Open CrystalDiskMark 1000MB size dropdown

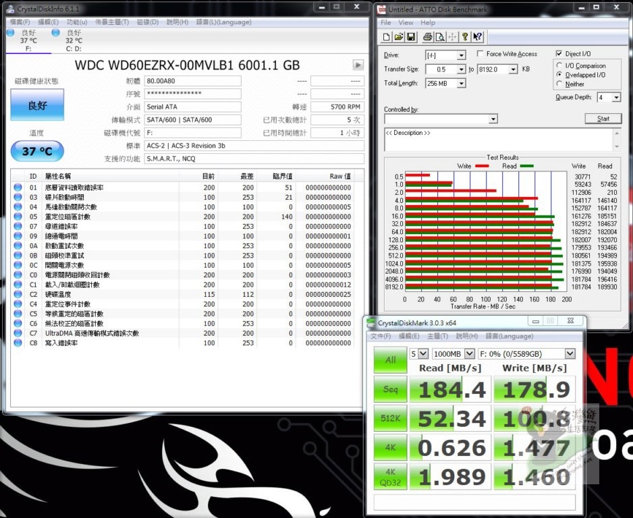470,354
